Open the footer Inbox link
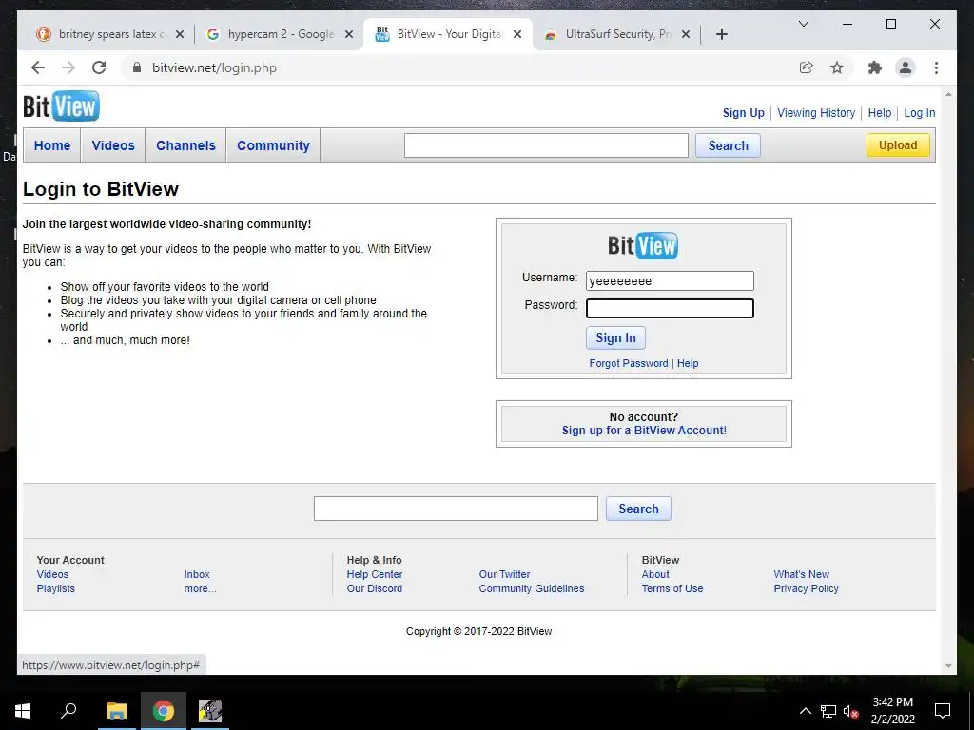974x730 pixels. click(x=197, y=574)
